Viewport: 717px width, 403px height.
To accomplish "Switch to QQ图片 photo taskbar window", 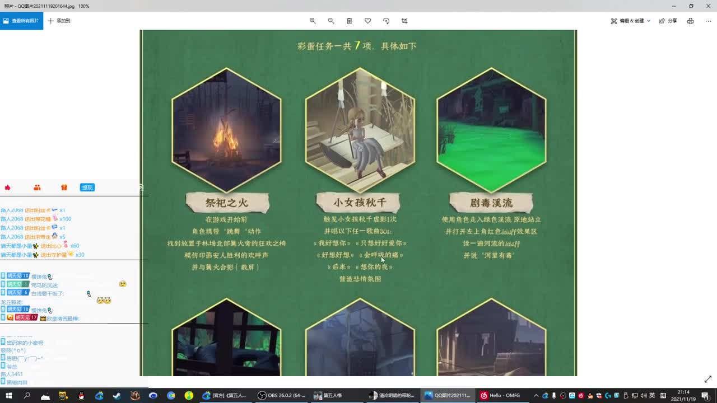I will tap(447, 395).
